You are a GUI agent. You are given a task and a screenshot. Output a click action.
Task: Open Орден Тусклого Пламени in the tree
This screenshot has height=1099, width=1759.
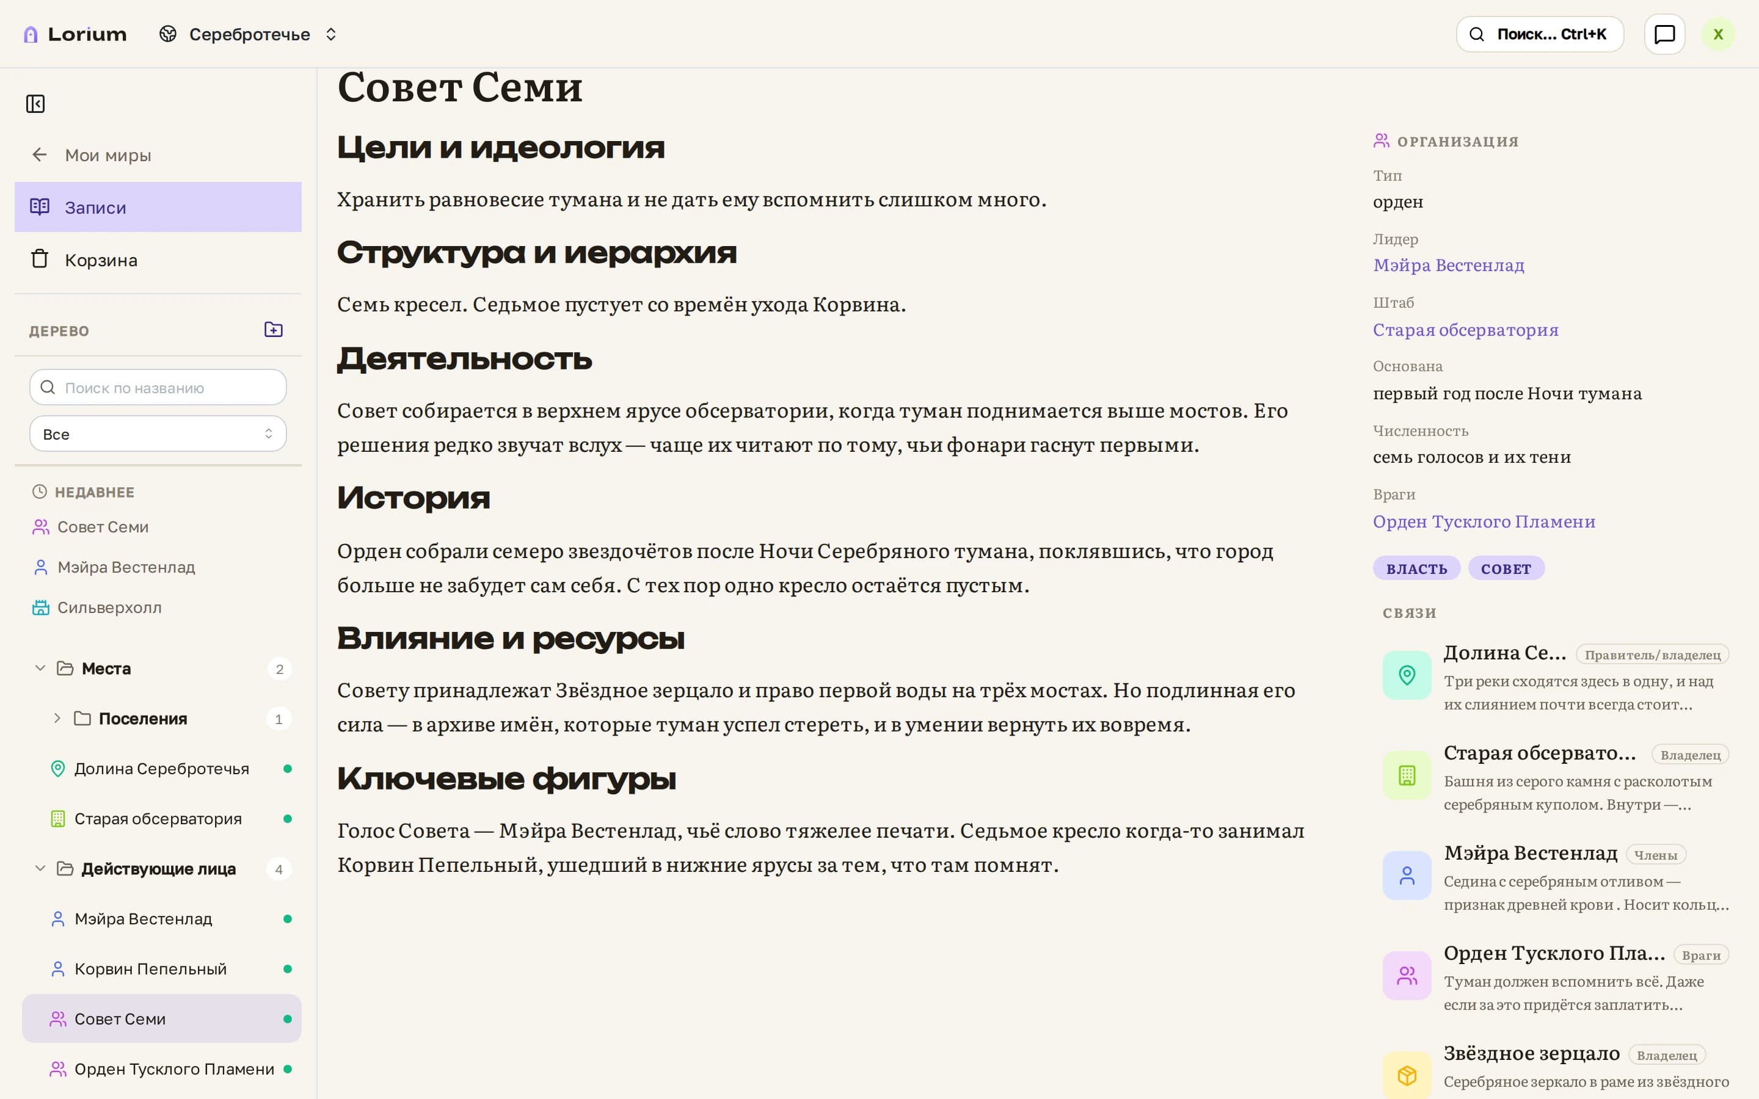161,1068
